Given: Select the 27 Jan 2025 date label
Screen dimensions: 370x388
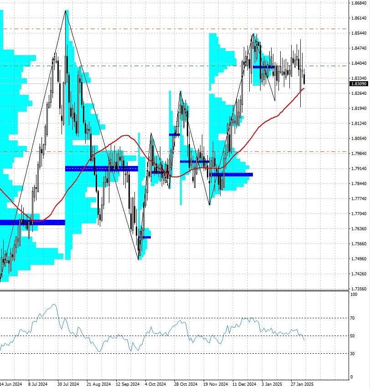Looking at the screenshot, I should click(x=302, y=384).
